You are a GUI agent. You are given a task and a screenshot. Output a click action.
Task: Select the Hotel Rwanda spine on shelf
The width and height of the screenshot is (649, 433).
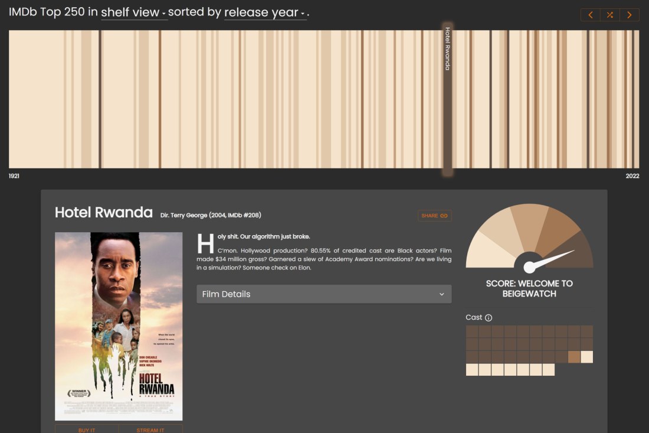(x=447, y=99)
